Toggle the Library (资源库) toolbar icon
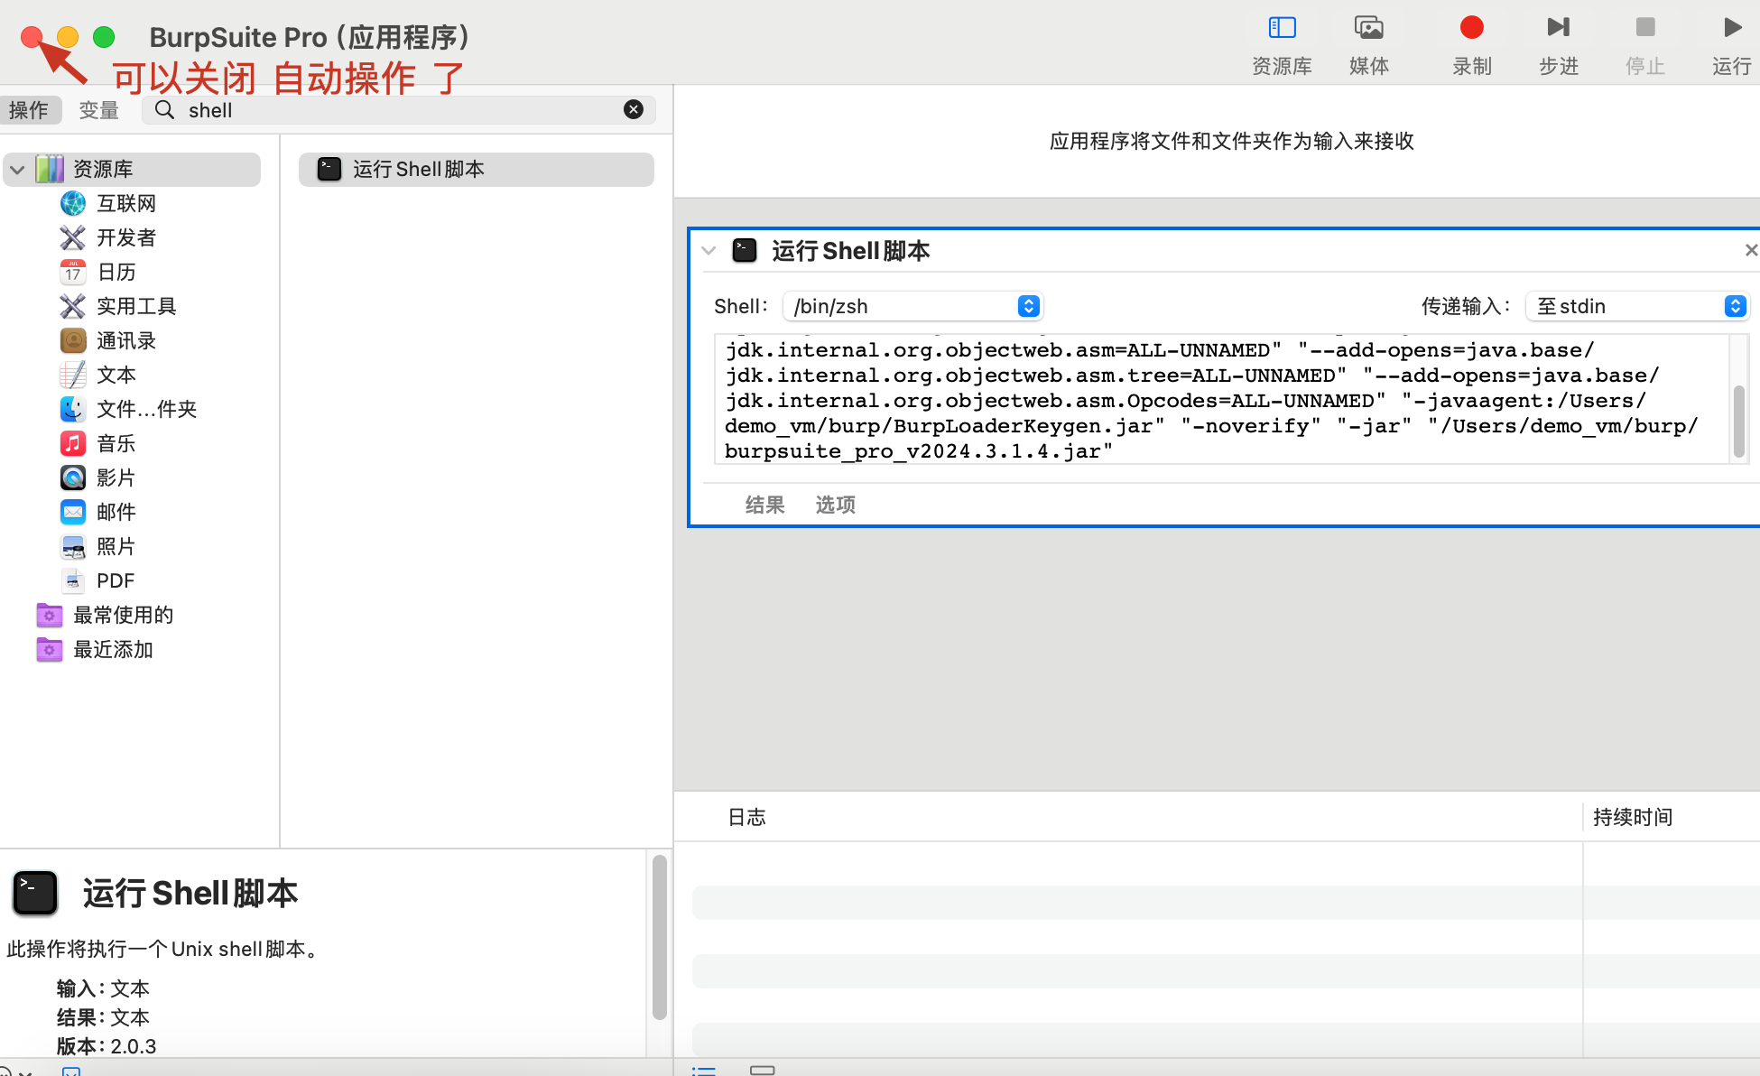 [1282, 29]
